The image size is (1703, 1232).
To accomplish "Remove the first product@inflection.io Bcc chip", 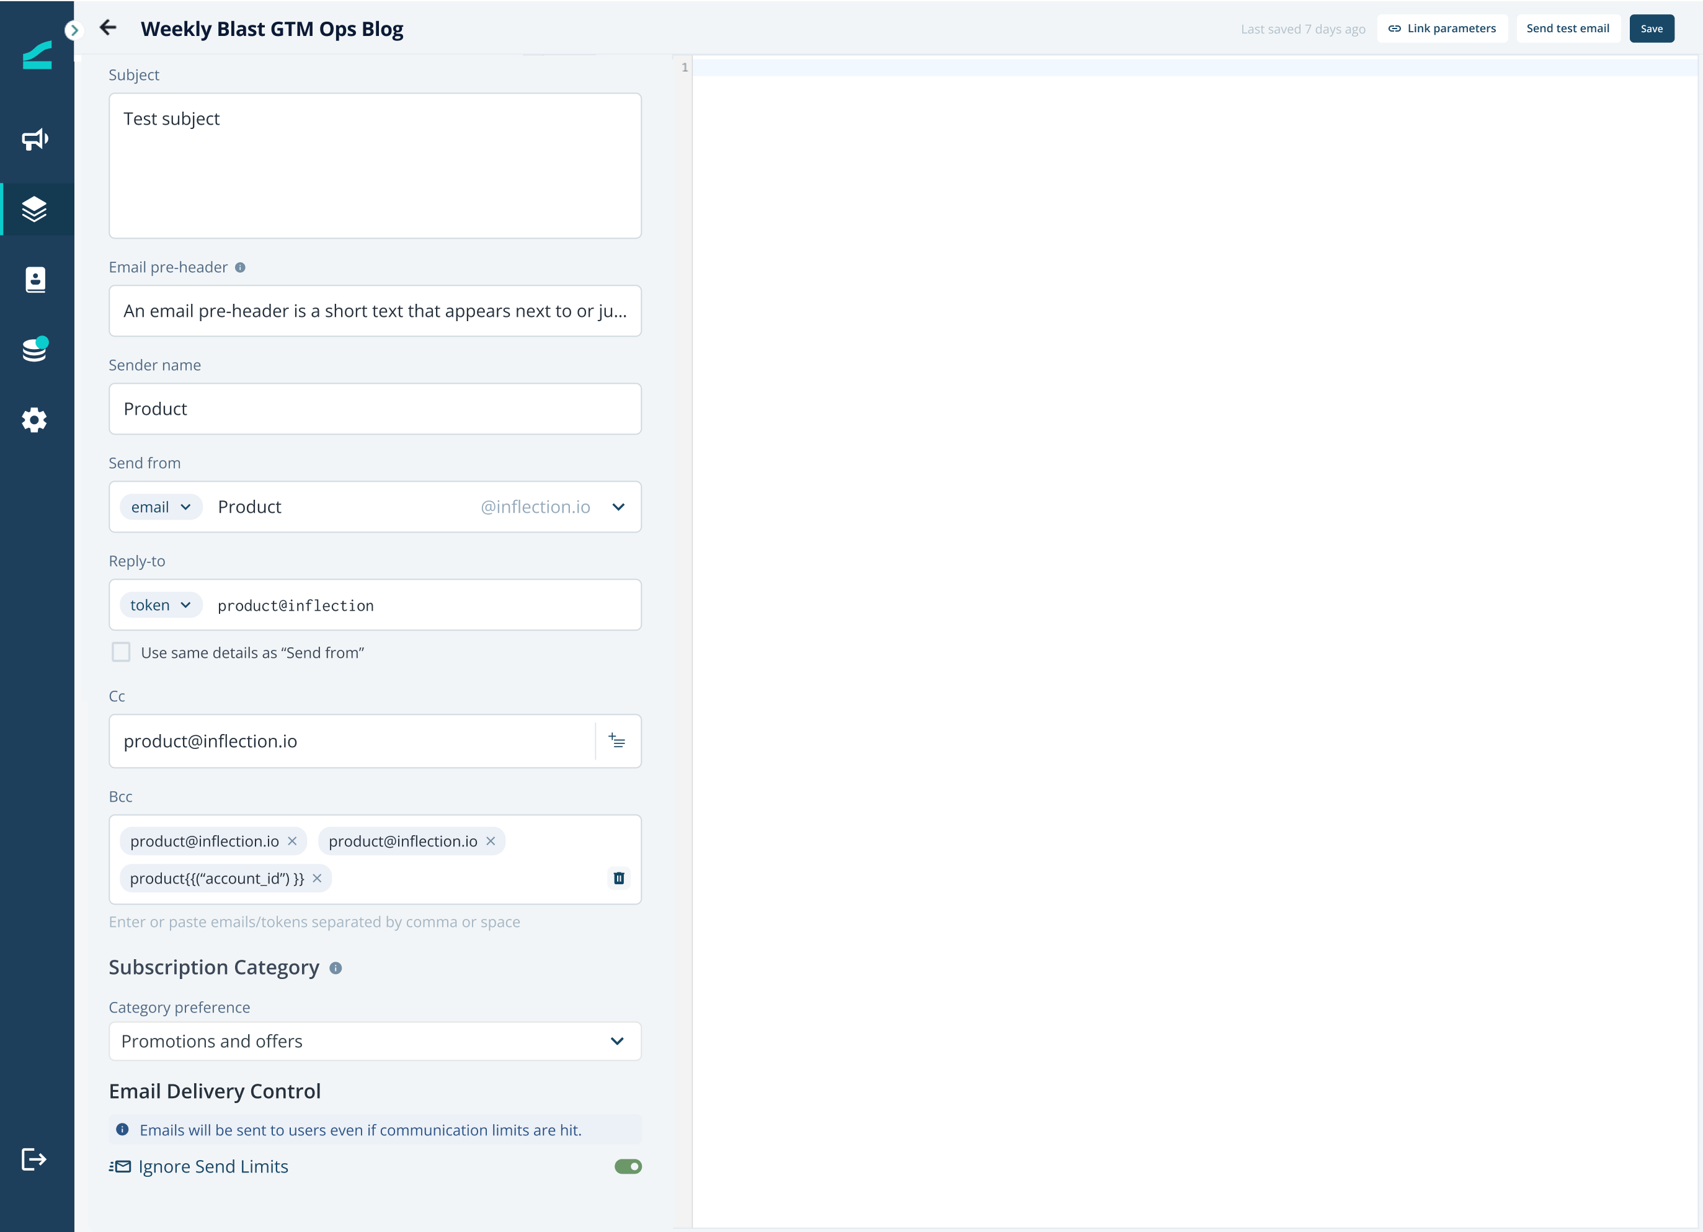I will pyautogui.click(x=292, y=841).
